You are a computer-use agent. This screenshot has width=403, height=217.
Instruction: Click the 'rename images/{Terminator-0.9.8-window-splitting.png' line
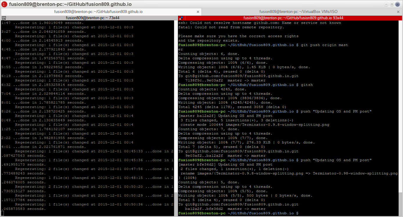point(289,173)
